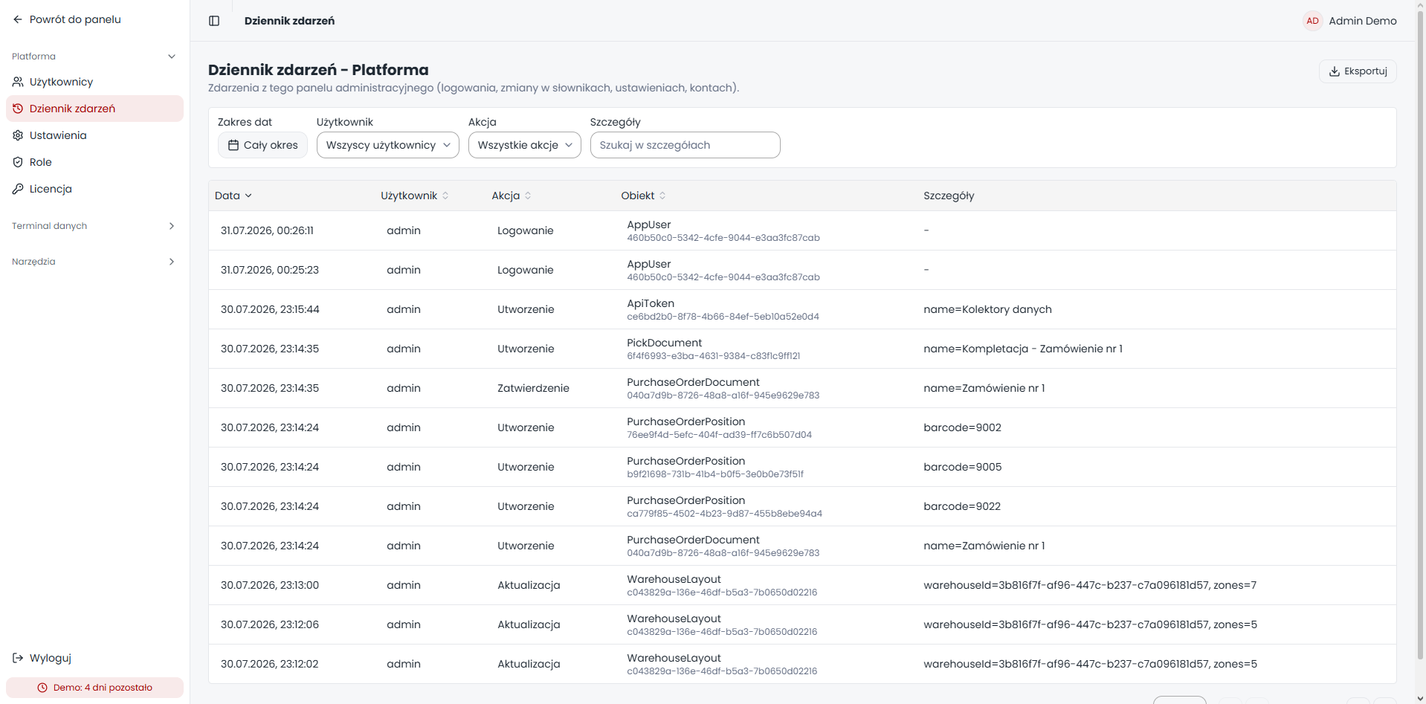Open Dziennik zdarzeń in the sidebar
This screenshot has height=704, width=1426.
click(94, 109)
